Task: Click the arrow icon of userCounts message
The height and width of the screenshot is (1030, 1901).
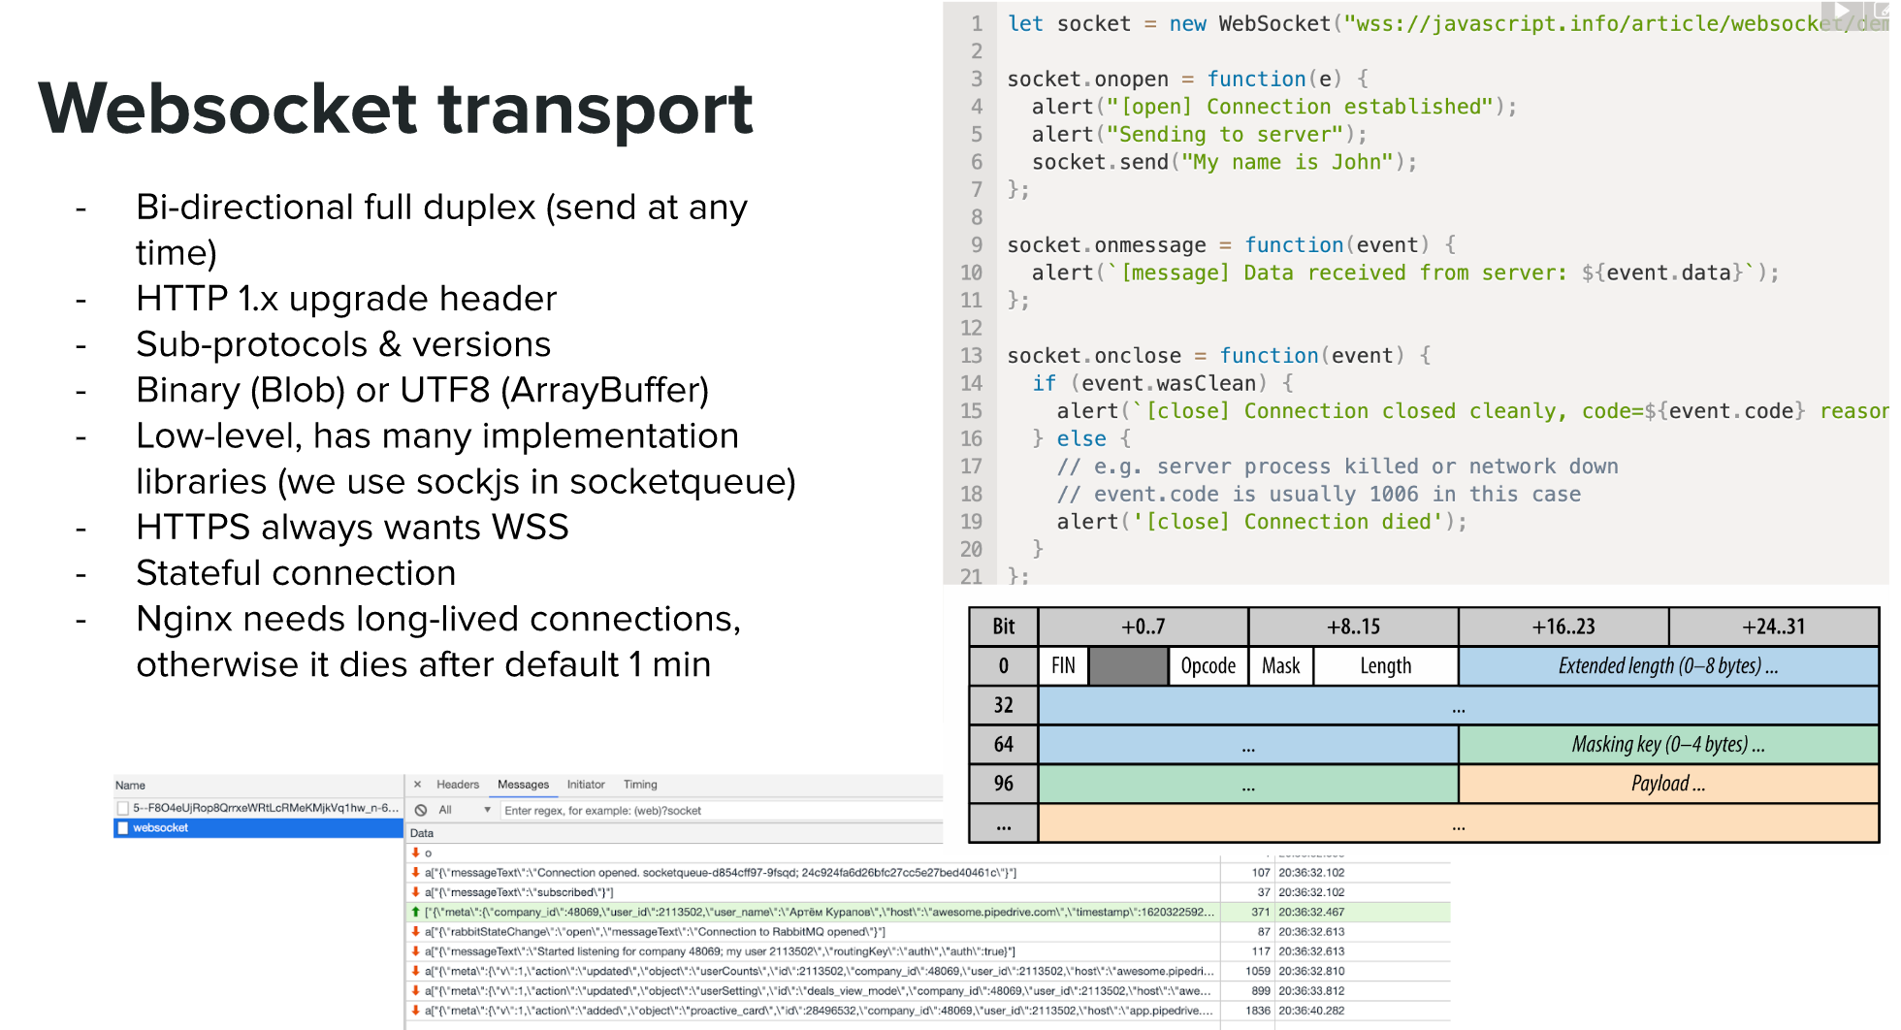Action: pos(416,971)
